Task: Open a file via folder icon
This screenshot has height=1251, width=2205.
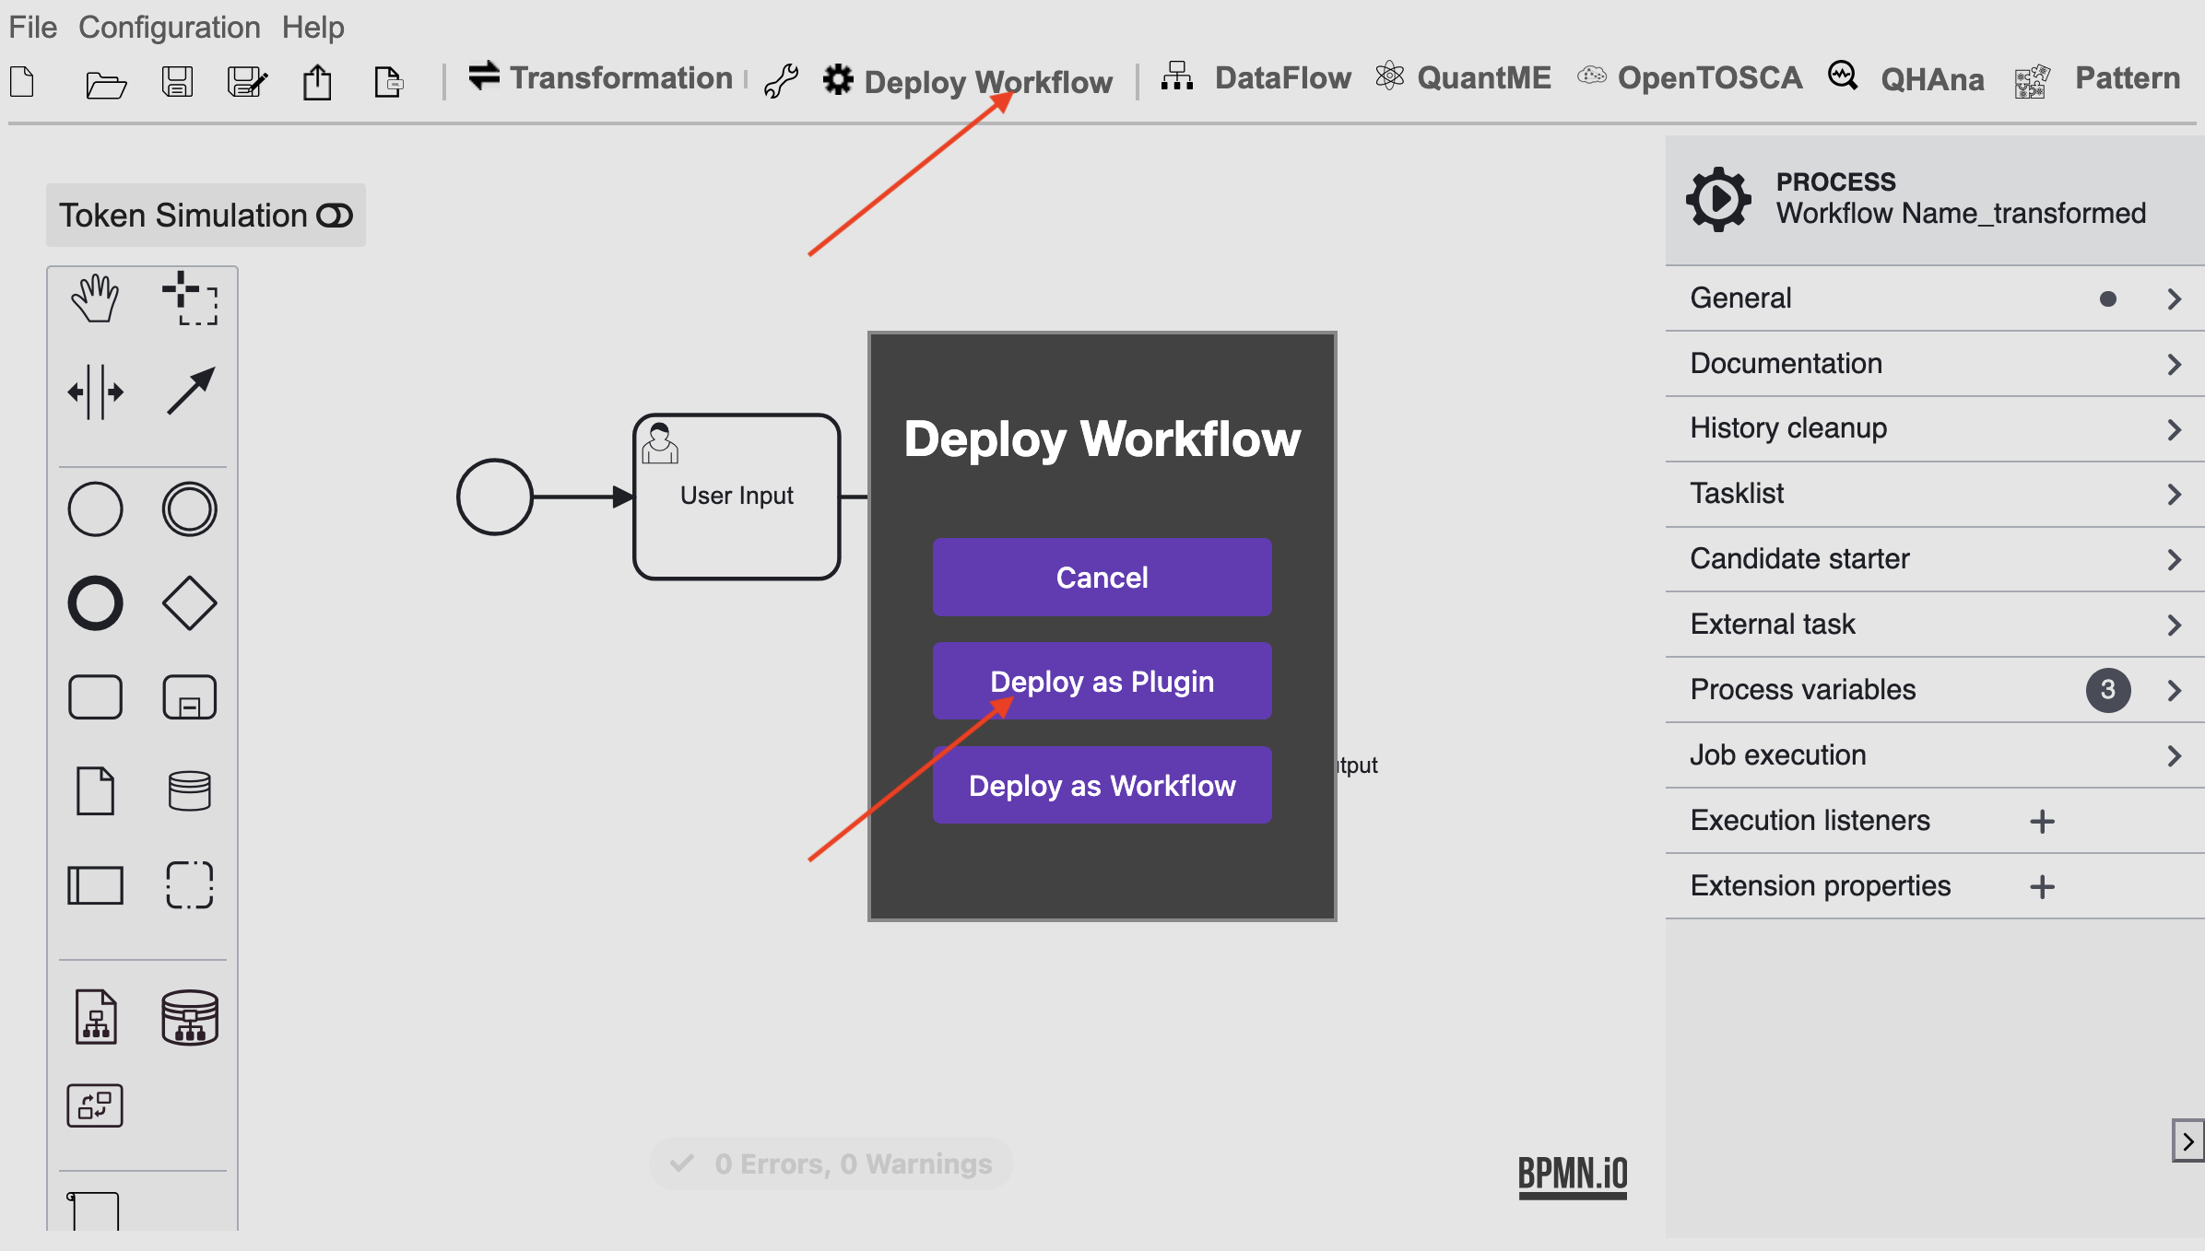Action: coord(105,85)
